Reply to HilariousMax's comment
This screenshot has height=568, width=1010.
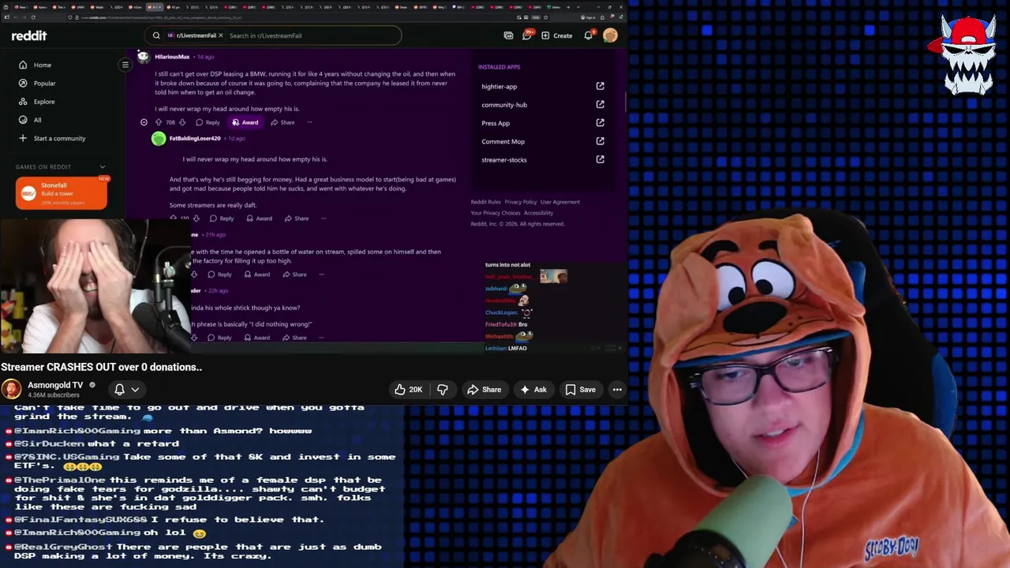[208, 122]
